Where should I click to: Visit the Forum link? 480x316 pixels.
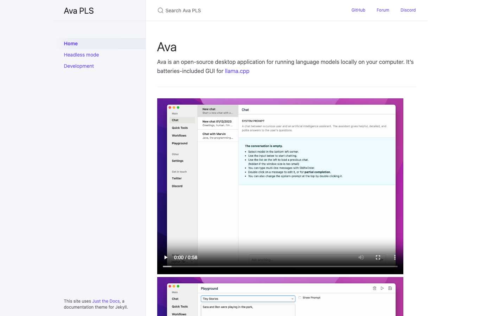383,10
